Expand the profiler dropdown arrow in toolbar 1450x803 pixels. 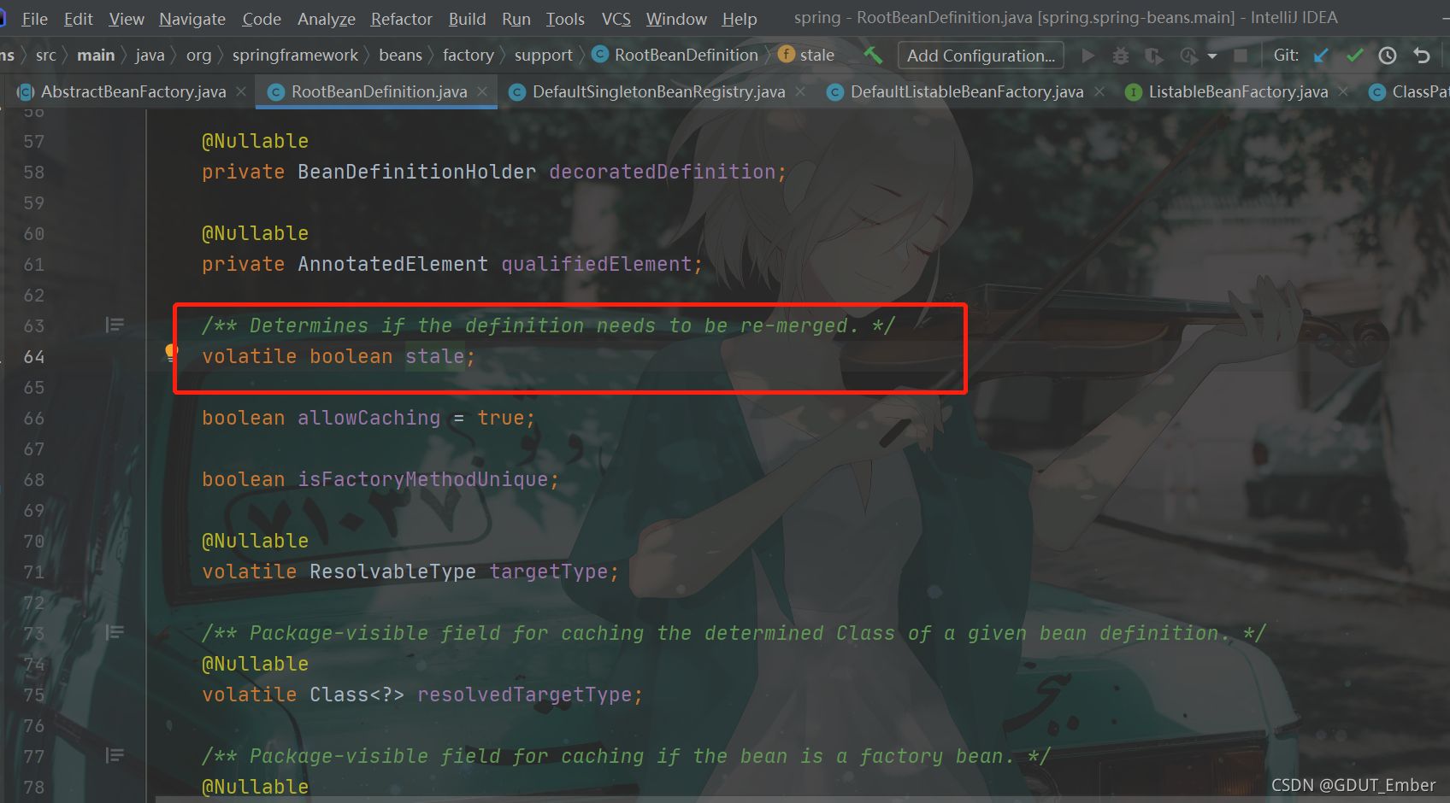(x=1211, y=56)
